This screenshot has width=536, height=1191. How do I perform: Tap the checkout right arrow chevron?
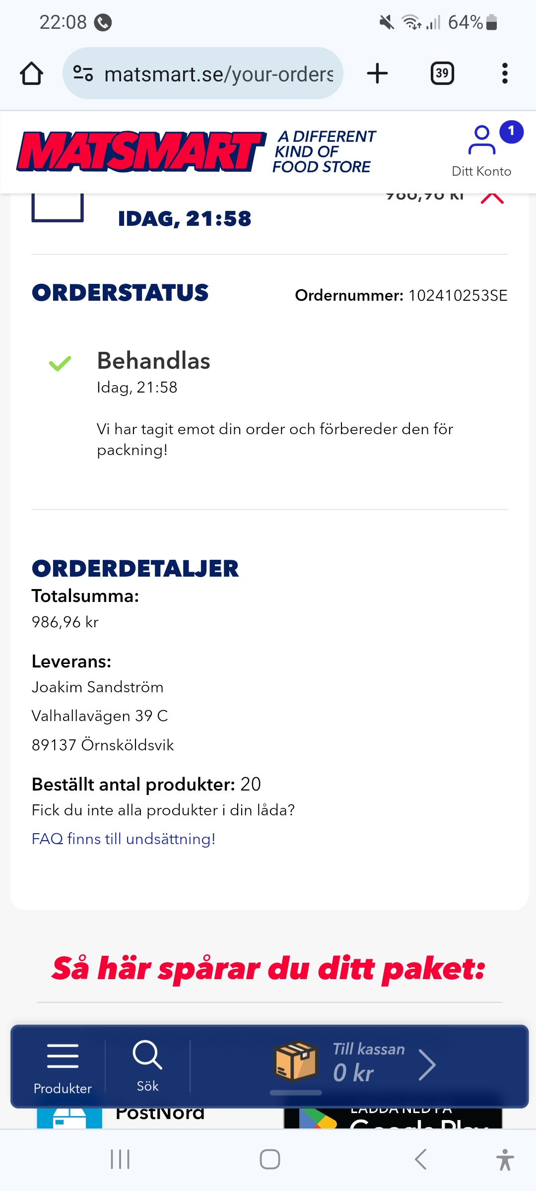tap(427, 1065)
